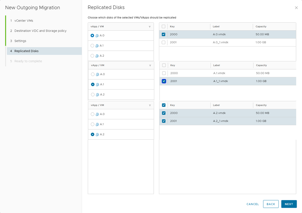Screen dimensions: 302x213
Task: Open the filter icon in the middle vApp / VM header
Action: (150, 66)
